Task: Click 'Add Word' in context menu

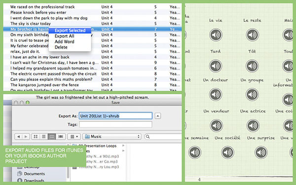Action: coord(64,41)
